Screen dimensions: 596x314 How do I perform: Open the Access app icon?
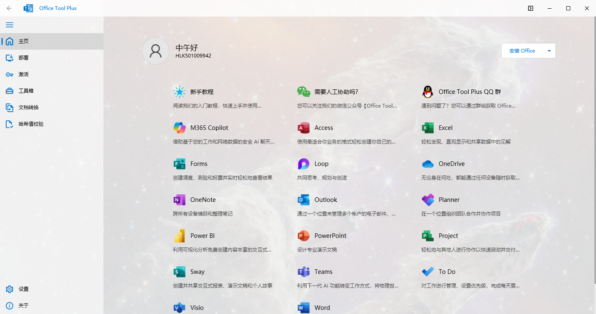303,128
